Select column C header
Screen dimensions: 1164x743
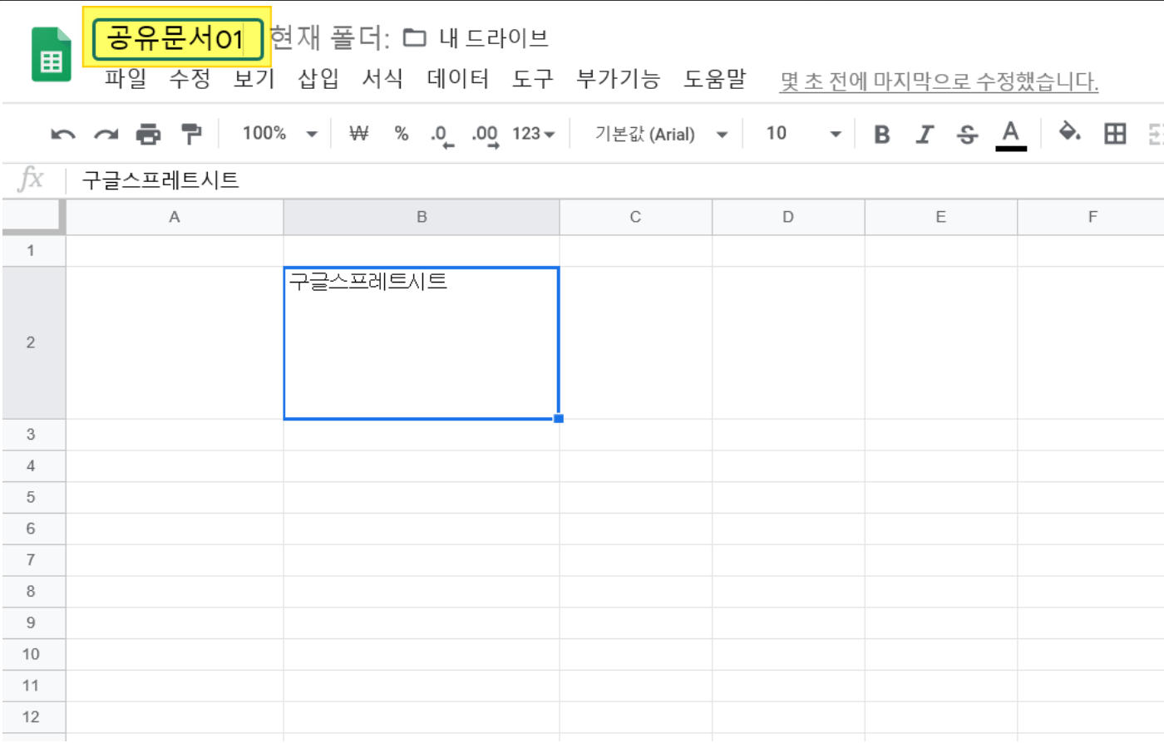point(636,217)
